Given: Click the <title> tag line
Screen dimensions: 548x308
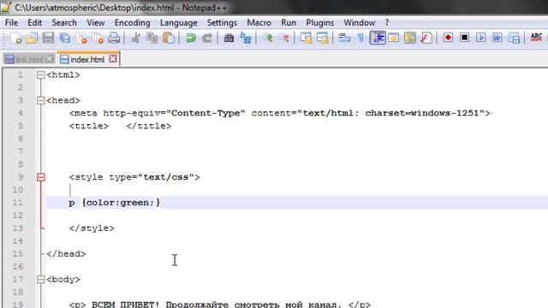Looking at the screenshot, I should coord(120,126).
